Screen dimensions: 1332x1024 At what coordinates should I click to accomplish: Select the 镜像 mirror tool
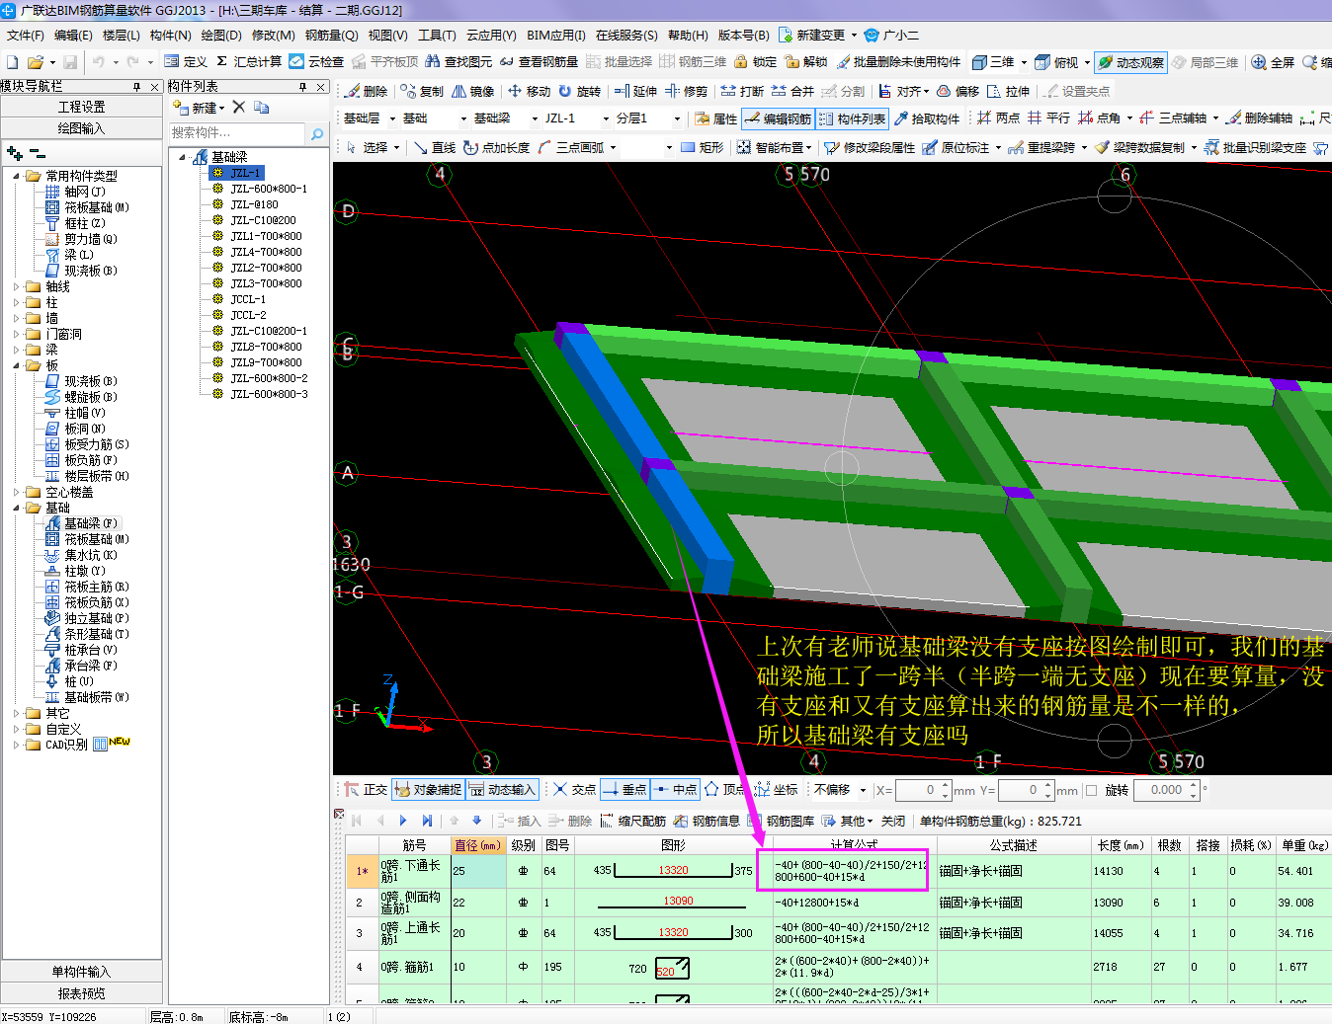click(x=472, y=91)
